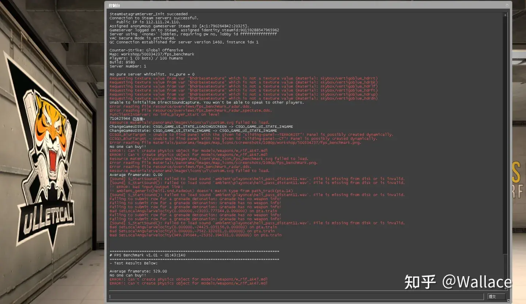Select the ambient_generic(heli1.snd,Fadeout) error line
Viewport: 526px width, 304px height.
pos(201,191)
